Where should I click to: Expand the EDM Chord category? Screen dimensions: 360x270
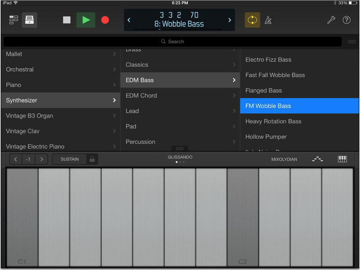pyautogui.click(x=180, y=96)
